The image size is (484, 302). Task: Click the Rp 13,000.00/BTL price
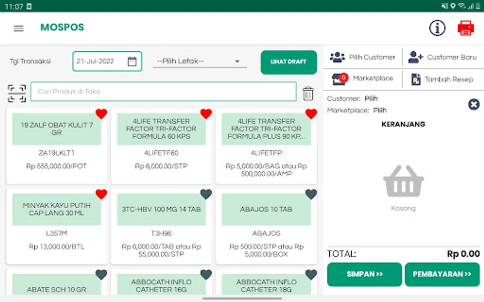pyautogui.click(x=56, y=247)
